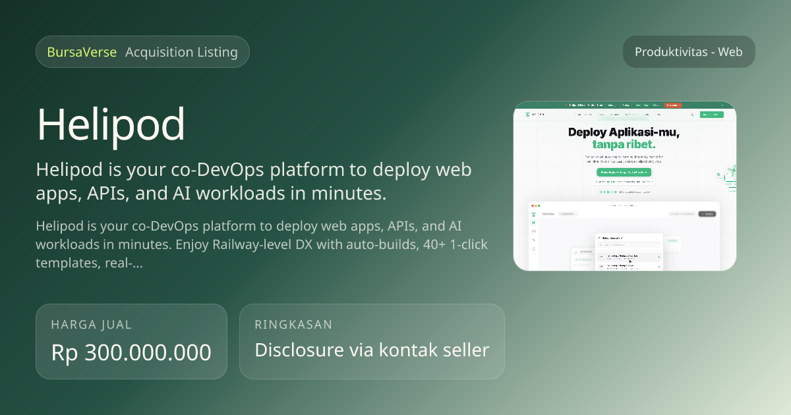Click dark Deploy button in preview mockup

coord(707,214)
